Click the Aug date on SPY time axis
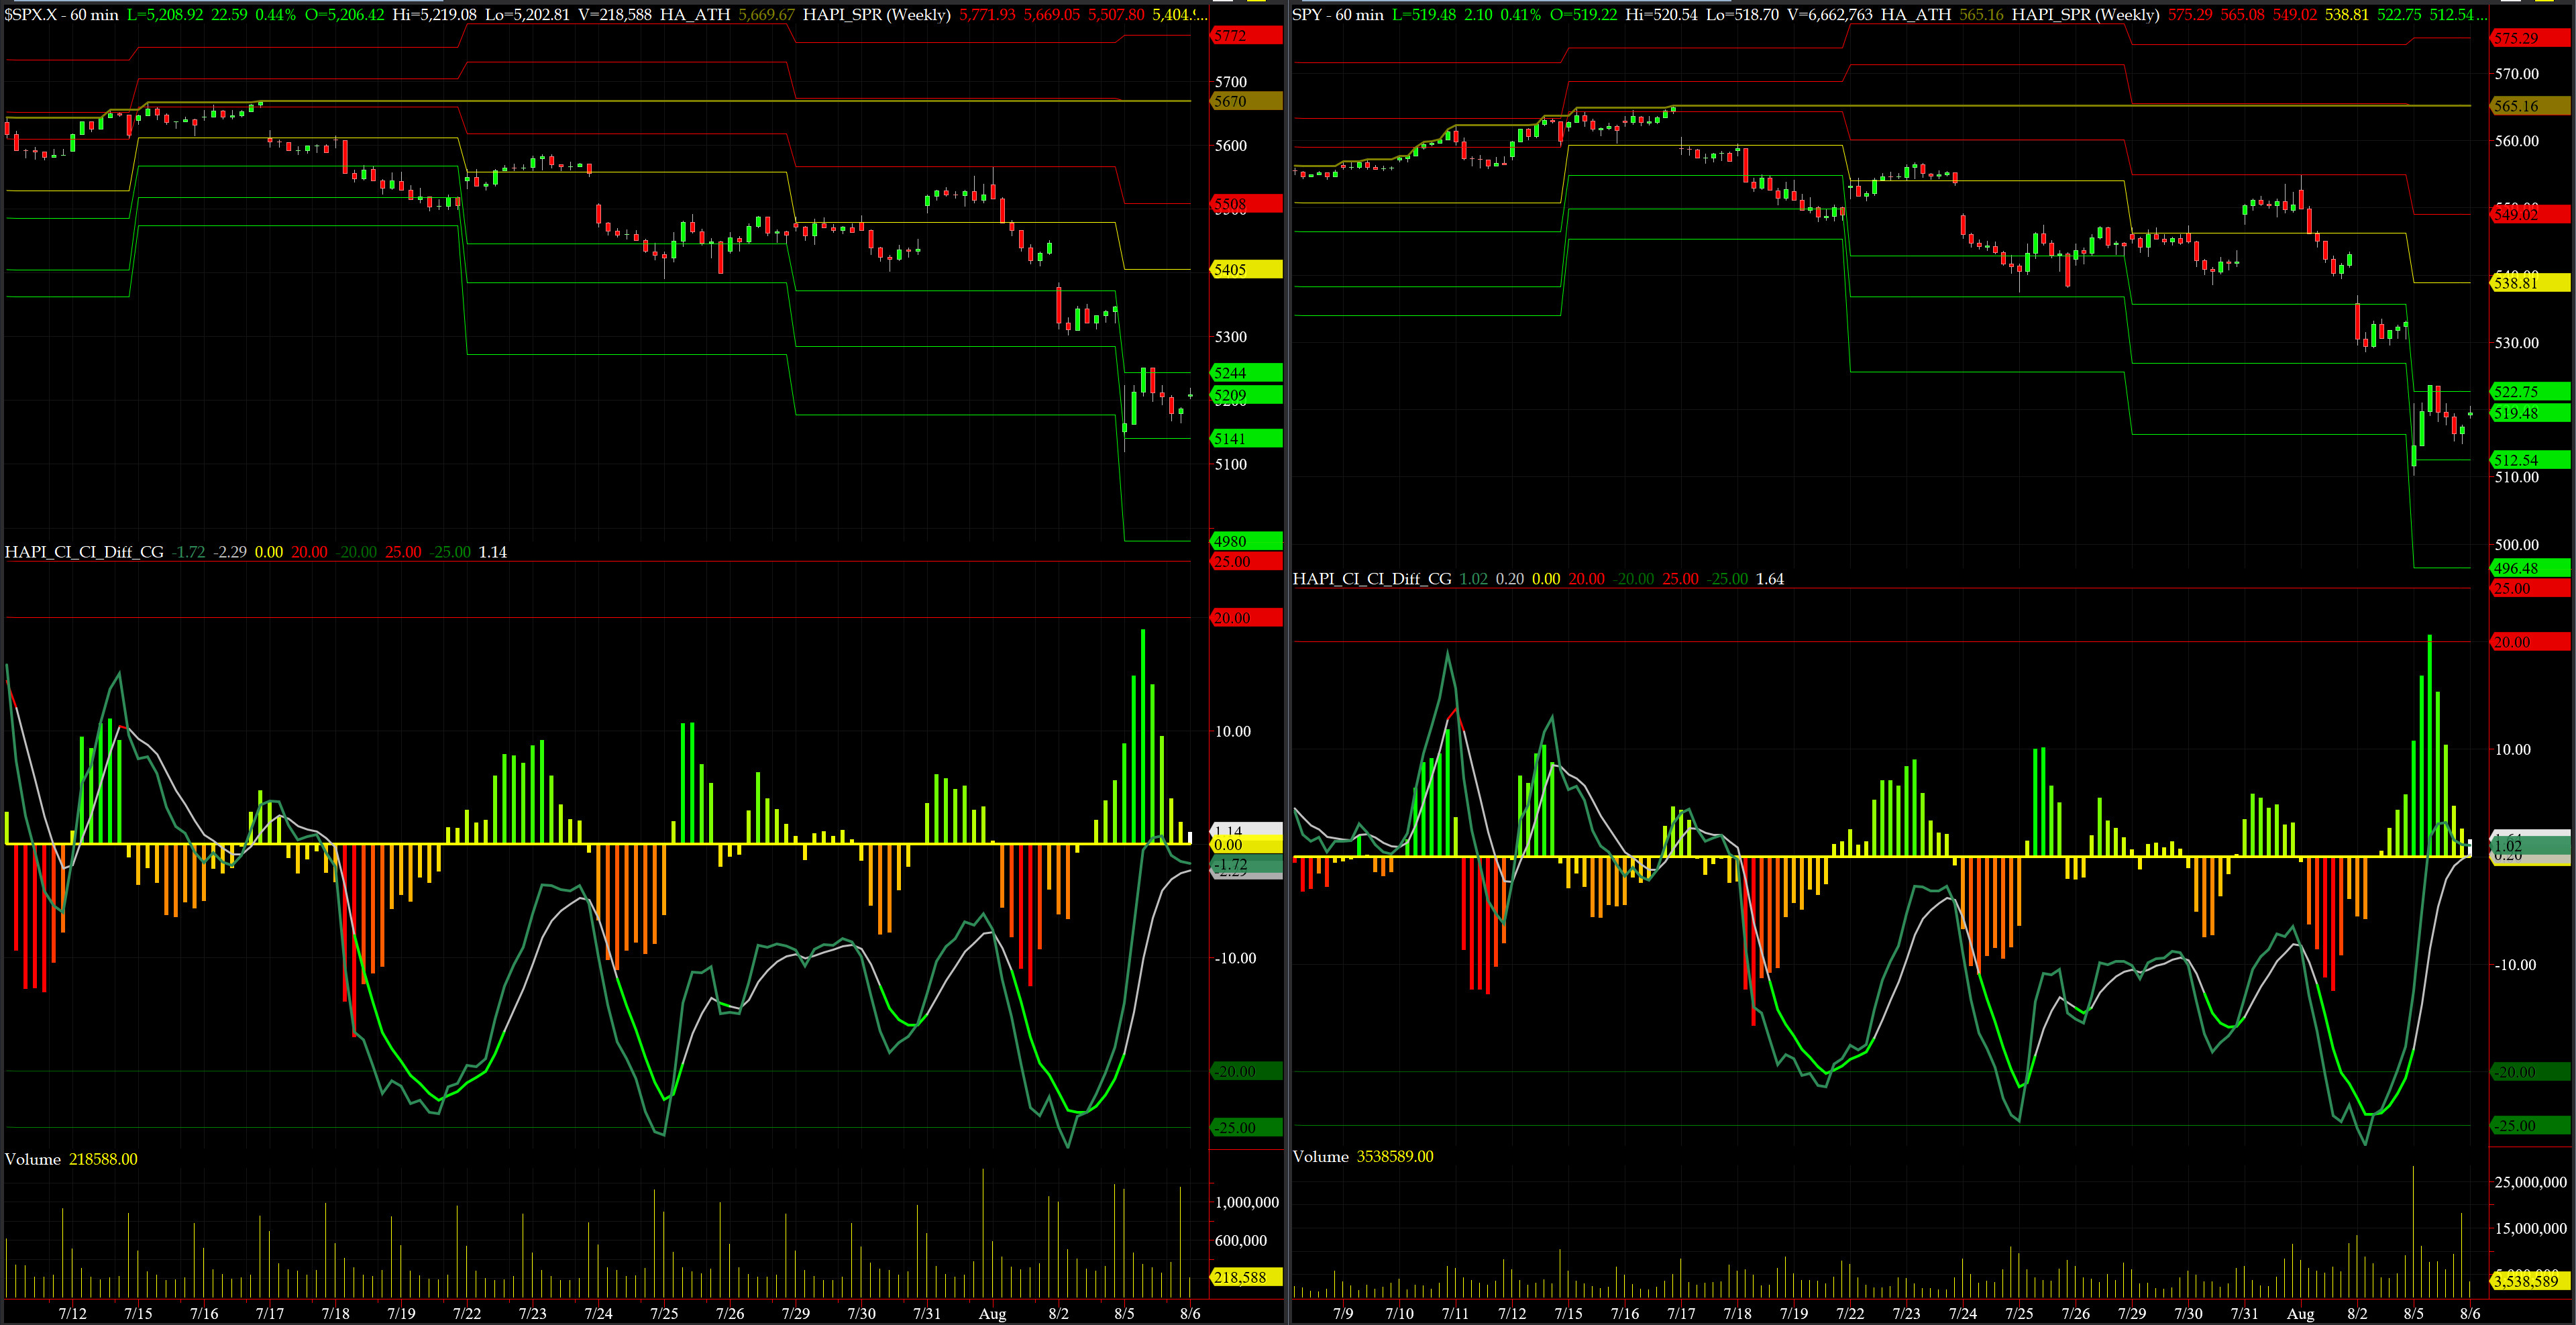The height and width of the screenshot is (1325, 2576). pyautogui.click(x=2300, y=1313)
